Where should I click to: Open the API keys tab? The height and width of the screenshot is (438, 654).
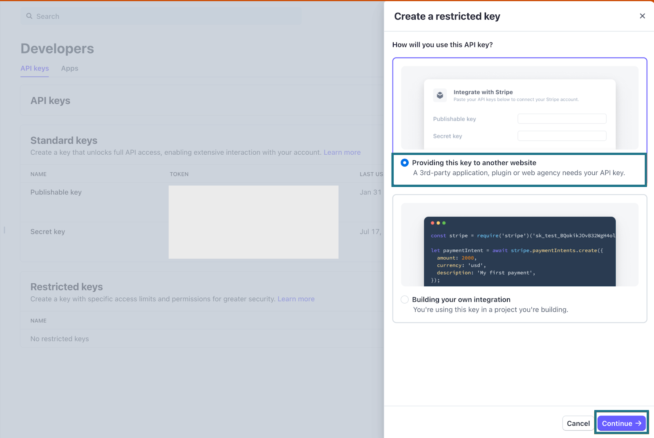[x=35, y=68]
